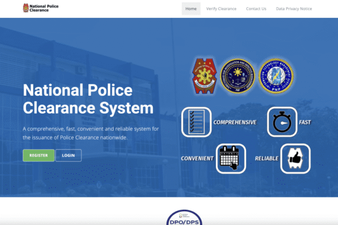Click the "FAST" label text
338x225 pixels.
[x=305, y=122]
